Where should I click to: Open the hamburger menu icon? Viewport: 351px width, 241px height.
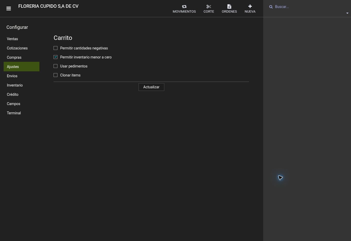(x=8, y=8)
